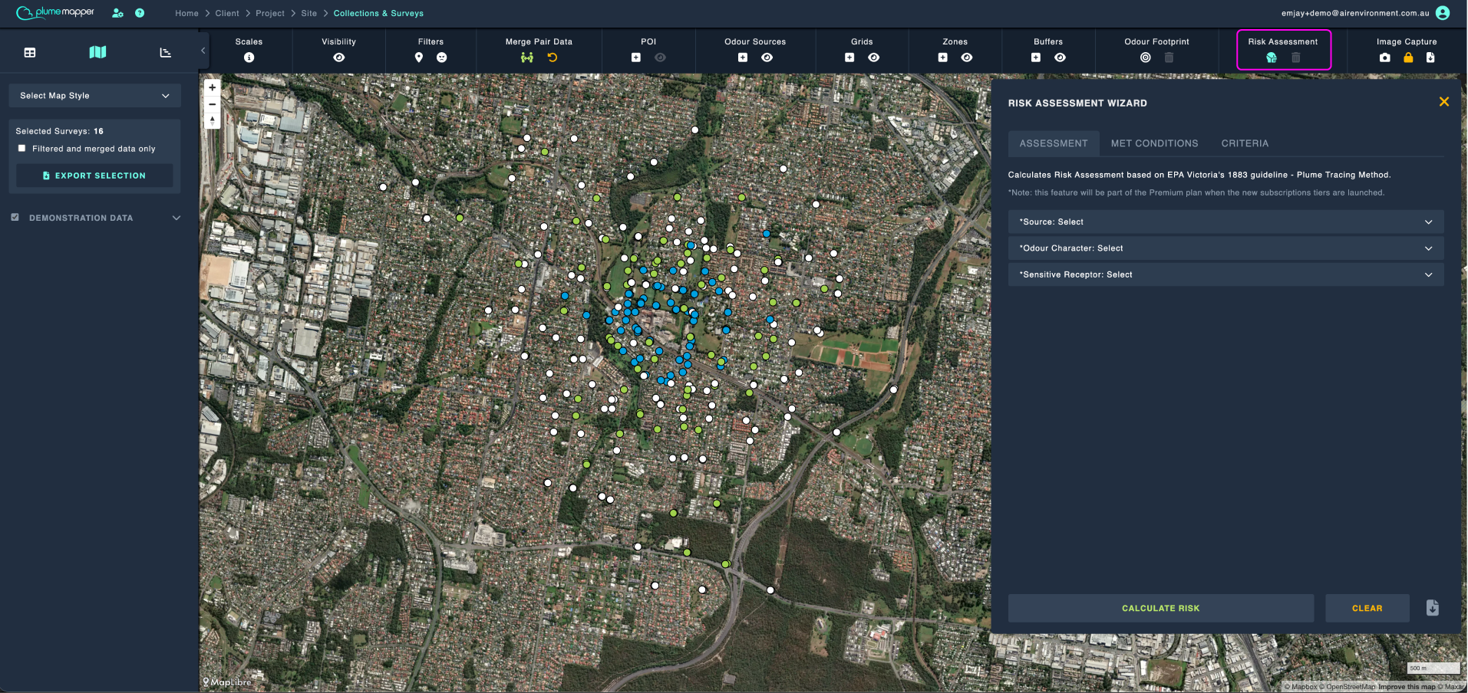Add a new Grid
The image size is (1468, 693).
[849, 57]
